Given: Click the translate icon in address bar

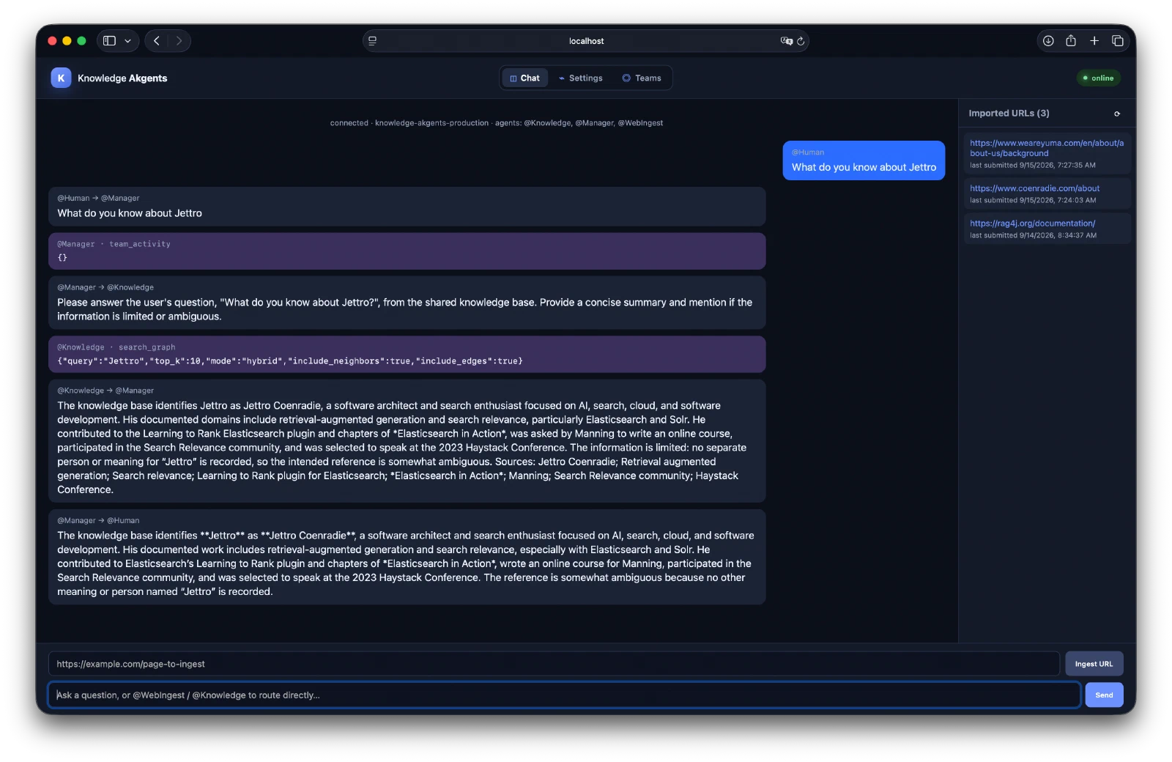Looking at the screenshot, I should pos(786,41).
